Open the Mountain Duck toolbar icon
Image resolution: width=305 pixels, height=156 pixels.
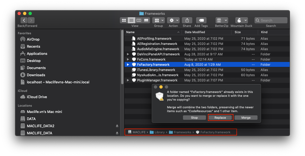click(241, 20)
